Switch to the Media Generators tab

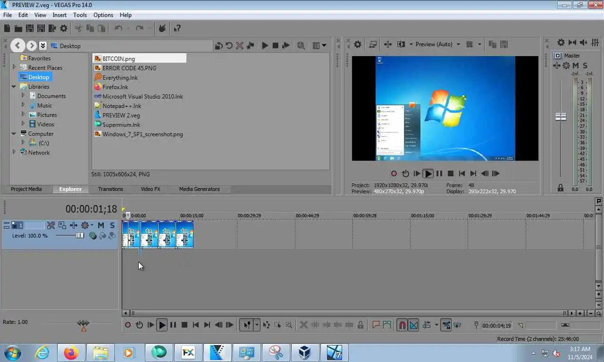tap(199, 189)
